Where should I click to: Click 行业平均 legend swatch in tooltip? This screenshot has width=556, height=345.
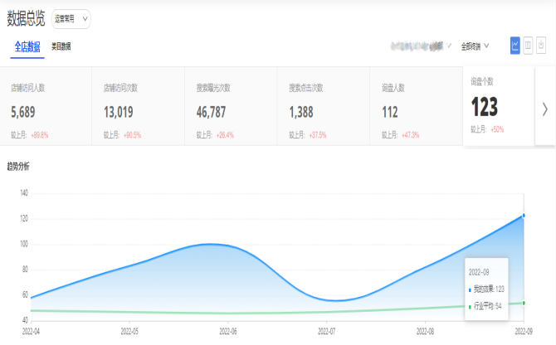(470, 306)
